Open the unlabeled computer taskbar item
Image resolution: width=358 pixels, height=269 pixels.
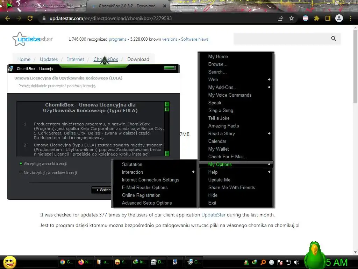coord(176,262)
